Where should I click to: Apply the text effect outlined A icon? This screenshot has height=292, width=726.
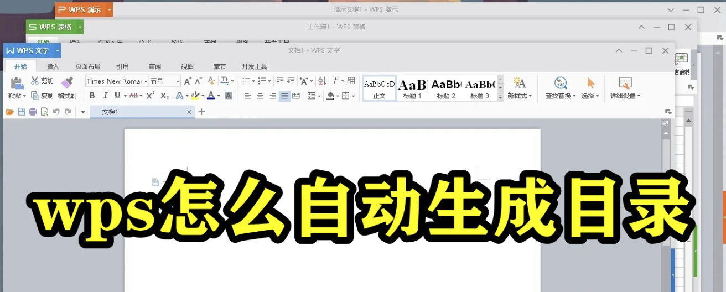click(179, 96)
